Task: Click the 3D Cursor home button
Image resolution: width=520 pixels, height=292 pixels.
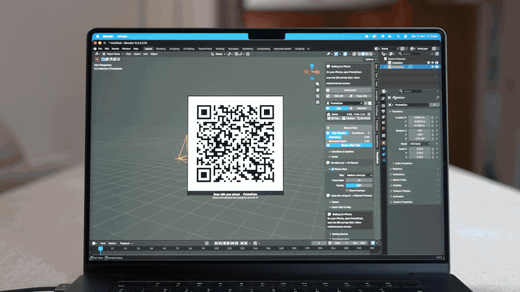Action: (333, 118)
